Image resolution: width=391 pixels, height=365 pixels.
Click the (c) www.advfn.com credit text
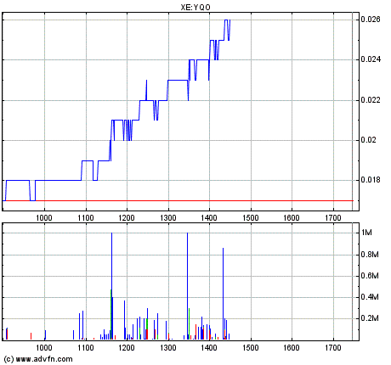[38, 359]
